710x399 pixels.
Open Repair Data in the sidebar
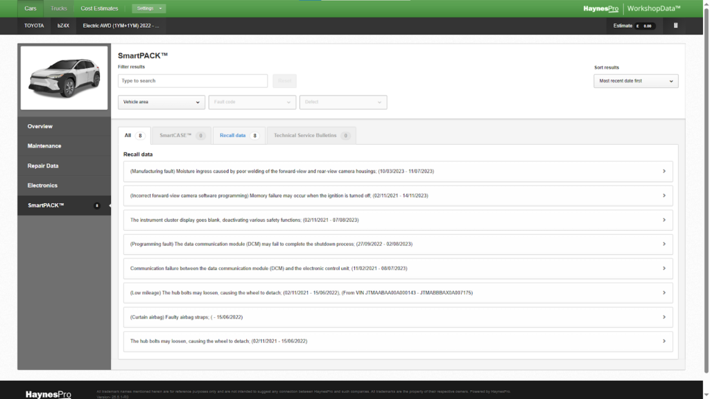43,166
